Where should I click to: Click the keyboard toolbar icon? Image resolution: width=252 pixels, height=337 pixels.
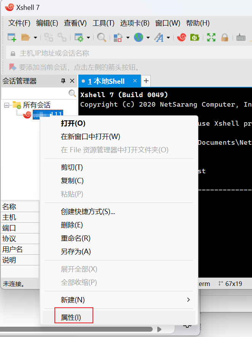[241, 38]
